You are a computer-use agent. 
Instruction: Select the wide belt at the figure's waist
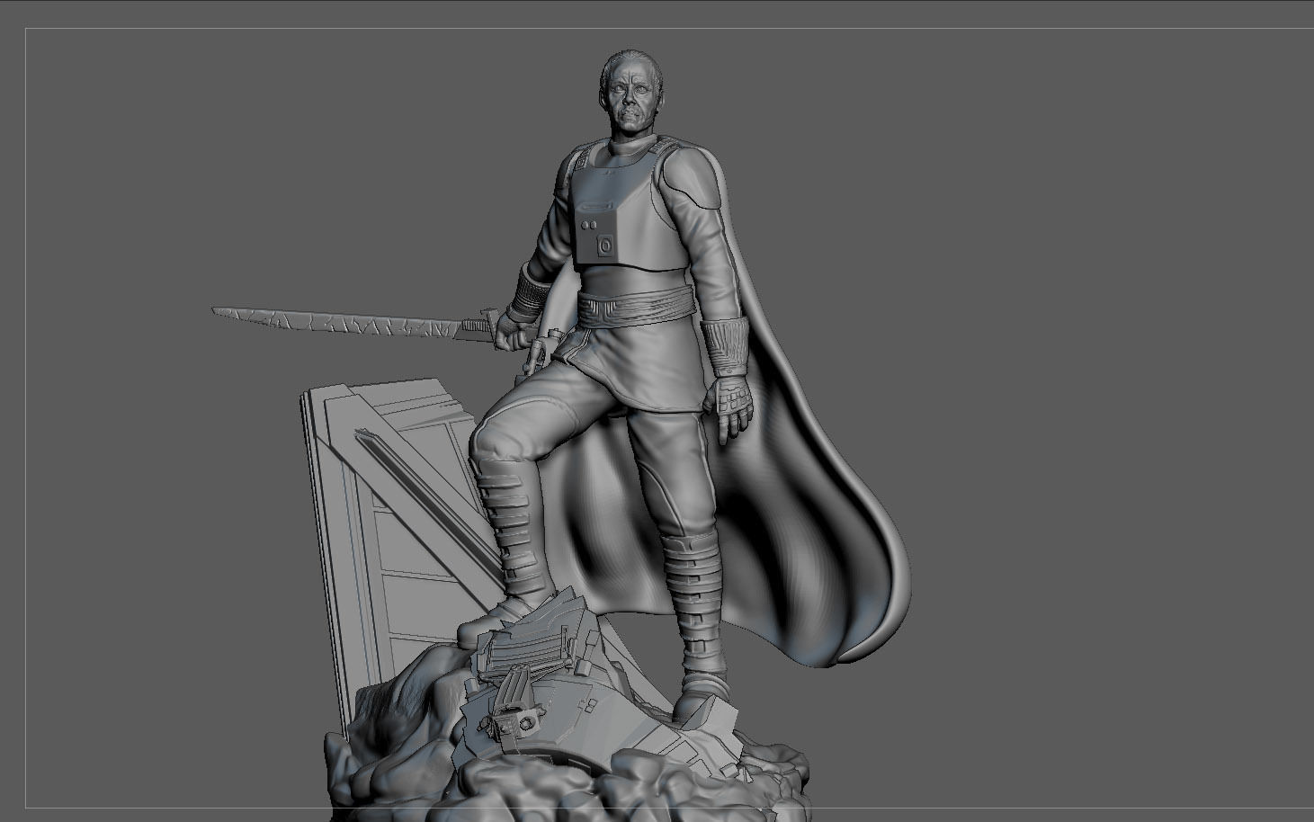coord(637,308)
